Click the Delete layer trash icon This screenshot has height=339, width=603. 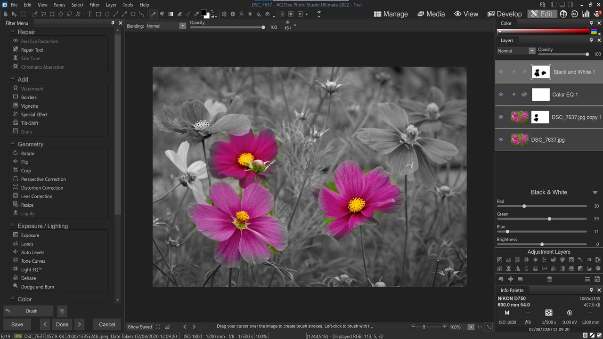[x=549, y=279]
